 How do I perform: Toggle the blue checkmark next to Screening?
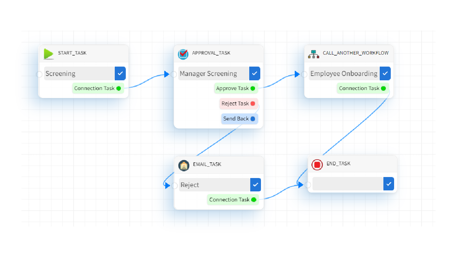120,73
